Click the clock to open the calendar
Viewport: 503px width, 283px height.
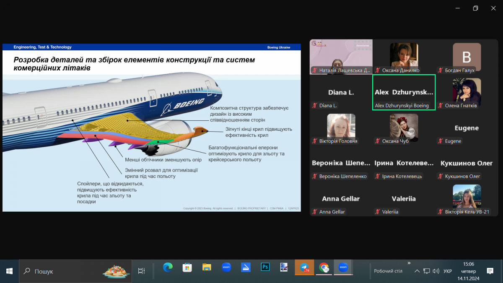pos(469,271)
